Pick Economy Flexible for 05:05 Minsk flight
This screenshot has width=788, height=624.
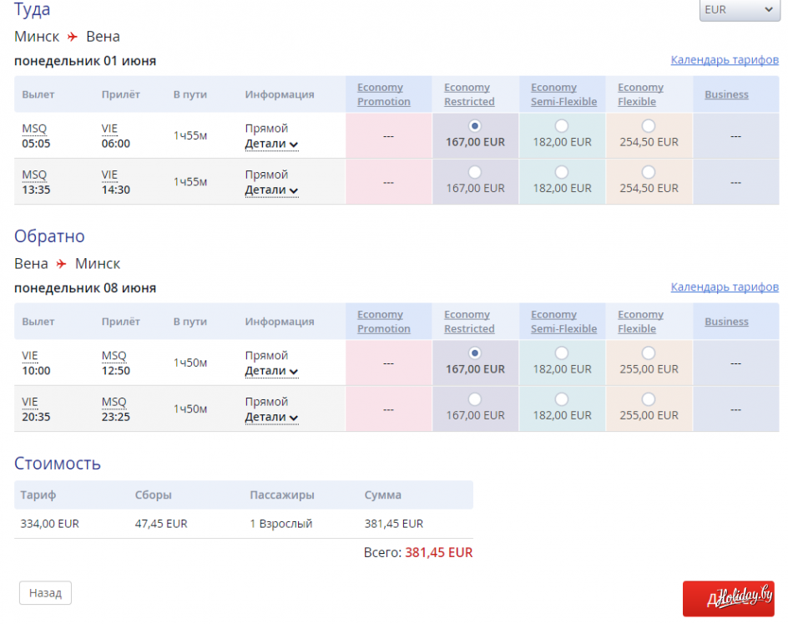click(x=649, y=126)
